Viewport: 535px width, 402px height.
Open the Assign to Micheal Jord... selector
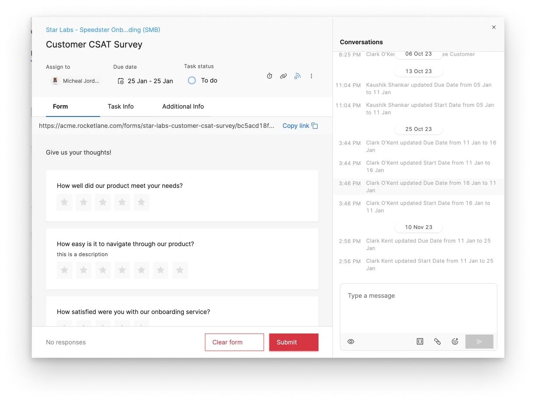(x=76, y=81)
